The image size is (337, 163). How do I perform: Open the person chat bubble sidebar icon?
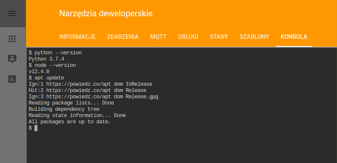(x=12, y=59)
